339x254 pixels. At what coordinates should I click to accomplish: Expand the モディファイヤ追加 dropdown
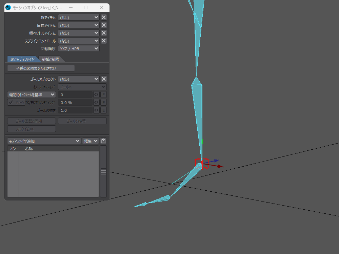pos(44,141)
